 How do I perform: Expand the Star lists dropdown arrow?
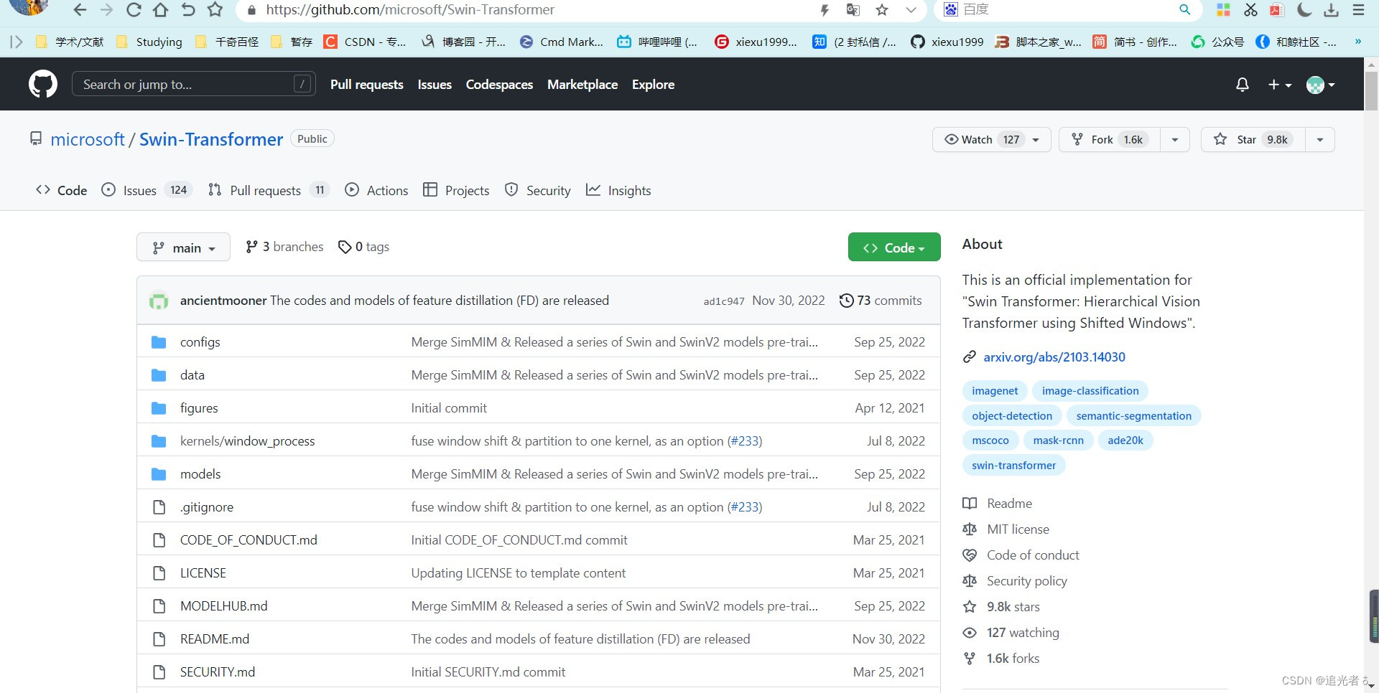pos(1320,139)
